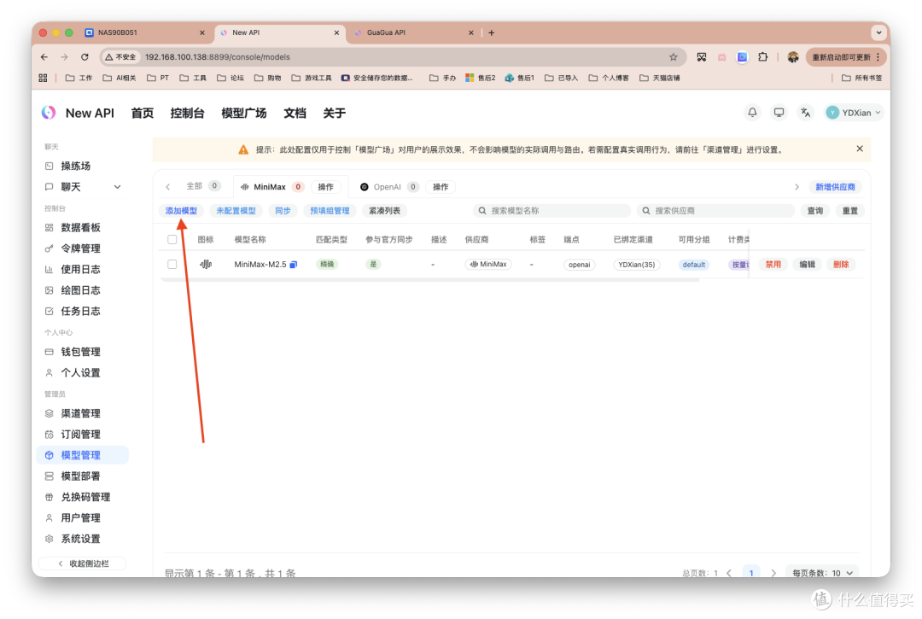
Task: Open 控制台 in top navigation
Action: click(187, 113)
